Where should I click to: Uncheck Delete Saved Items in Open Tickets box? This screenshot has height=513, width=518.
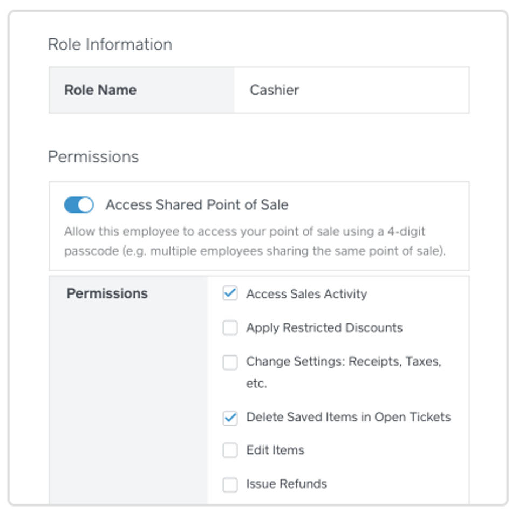pyautogui.click(x=230, y=418)
